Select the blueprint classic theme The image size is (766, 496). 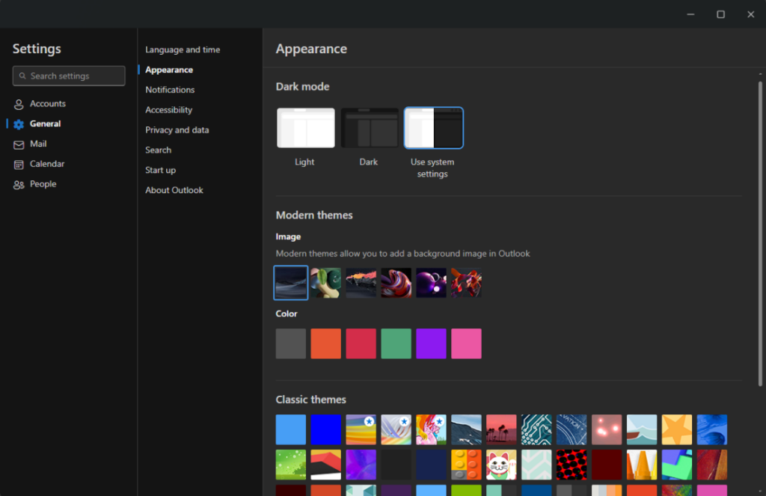coord(572,429)
